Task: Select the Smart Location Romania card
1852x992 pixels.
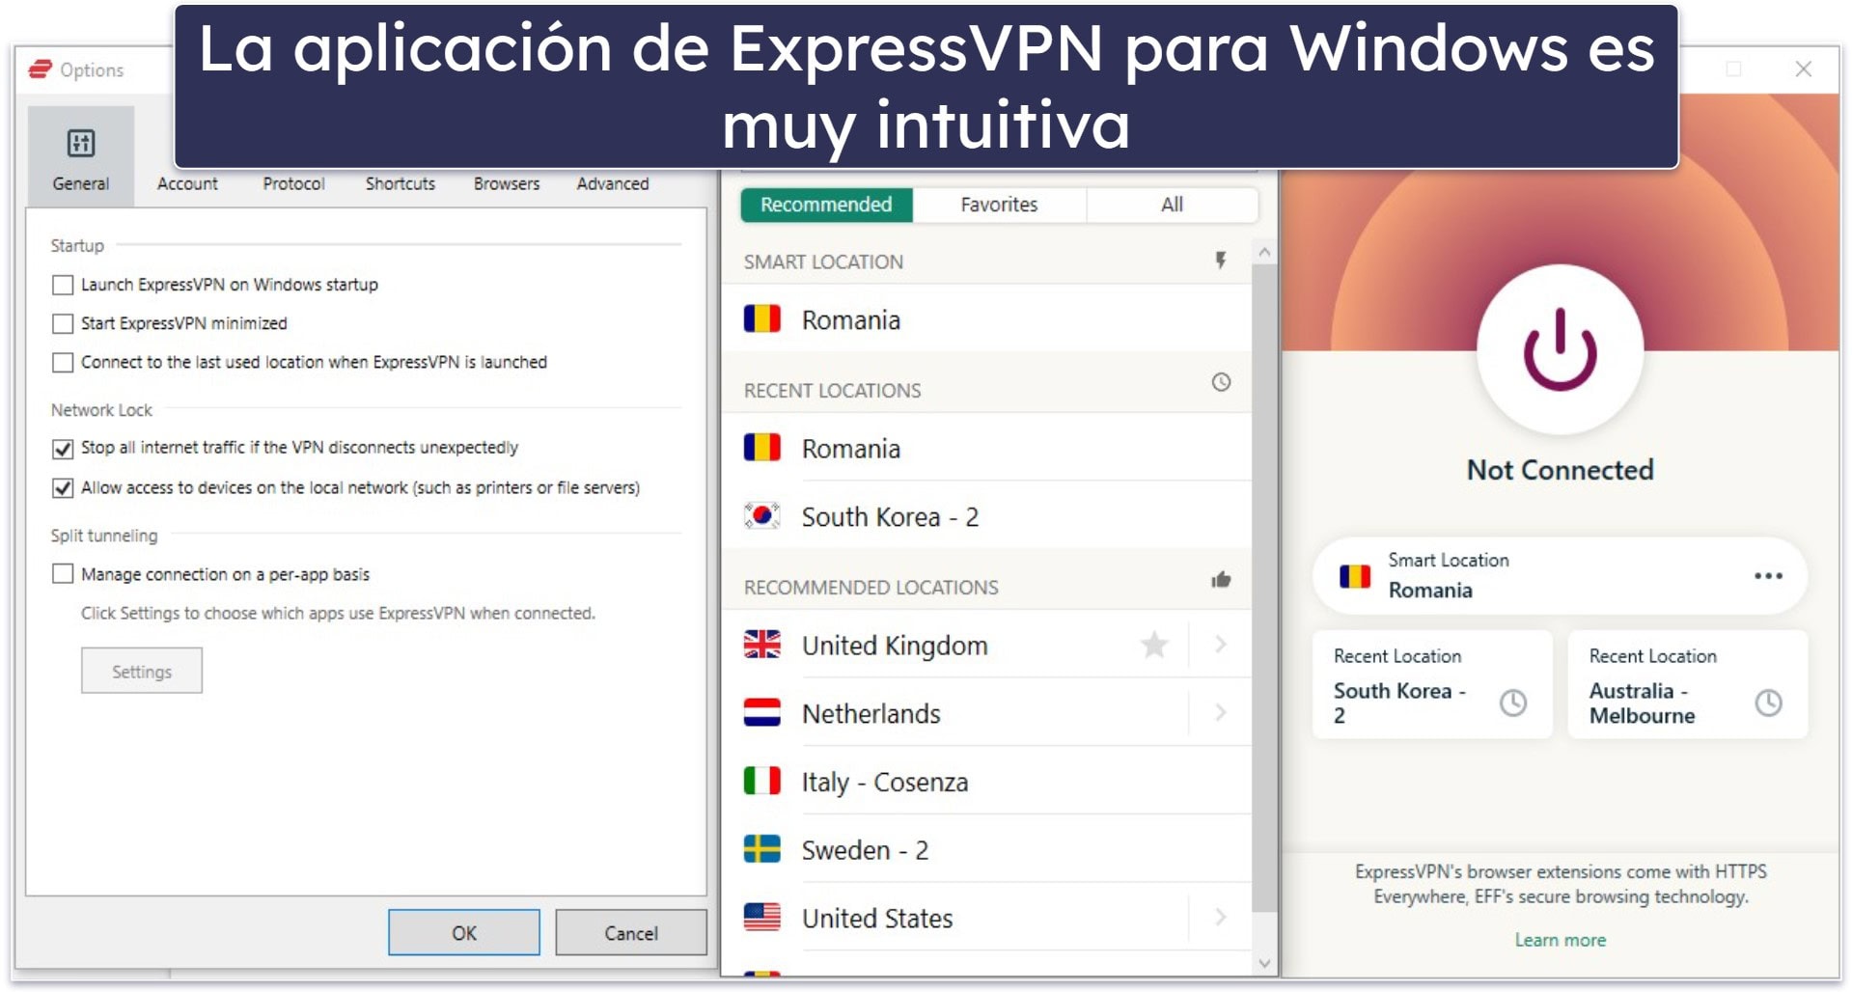Action: coord(1560,575)
